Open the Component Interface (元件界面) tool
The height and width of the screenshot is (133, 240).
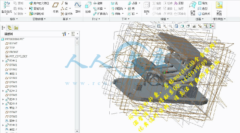pyautogui.click(x=219, y=9)
